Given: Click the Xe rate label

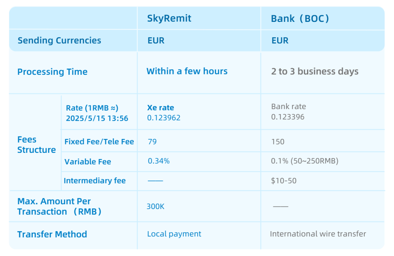Looking at the screenshot, I should [161, 108].
